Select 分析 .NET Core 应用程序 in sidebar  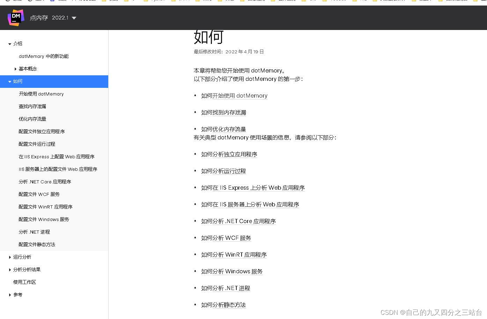coord(45,182)
